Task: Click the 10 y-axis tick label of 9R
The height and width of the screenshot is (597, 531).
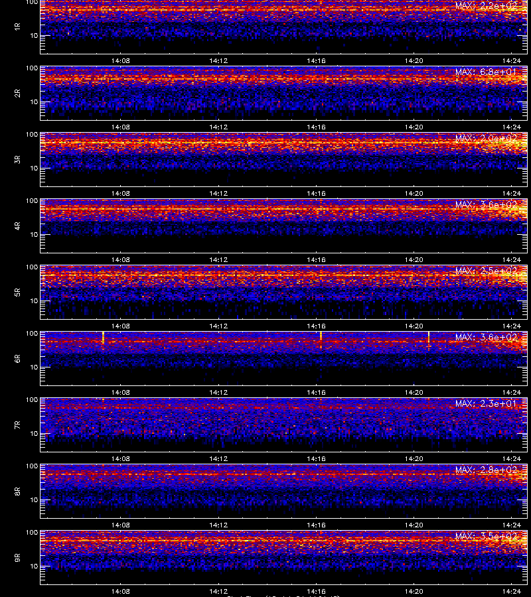Action: (x=34, y=566)
